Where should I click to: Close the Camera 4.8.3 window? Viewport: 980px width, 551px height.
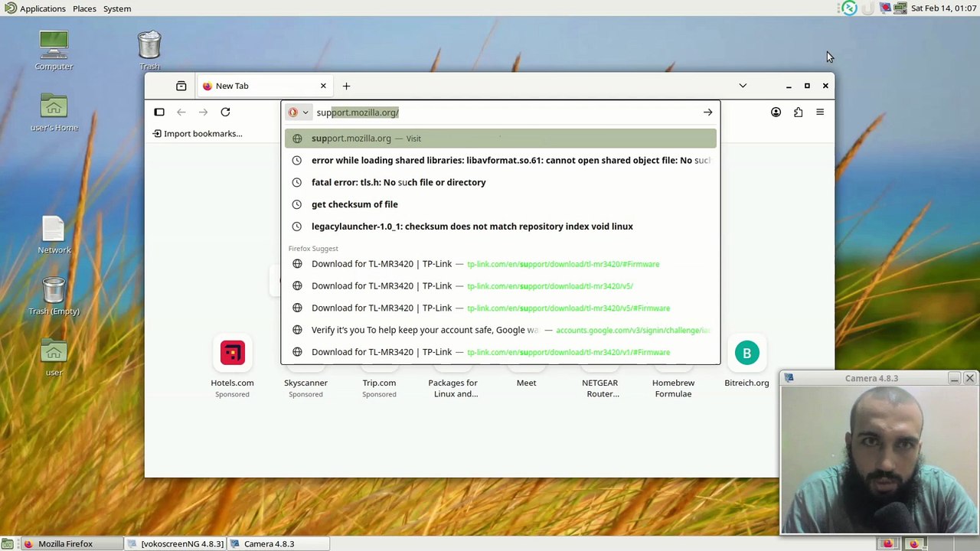tap(969, 378)
